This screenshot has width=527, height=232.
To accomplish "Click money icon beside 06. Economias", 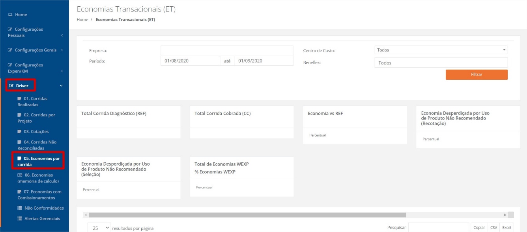I will point(20,175).
